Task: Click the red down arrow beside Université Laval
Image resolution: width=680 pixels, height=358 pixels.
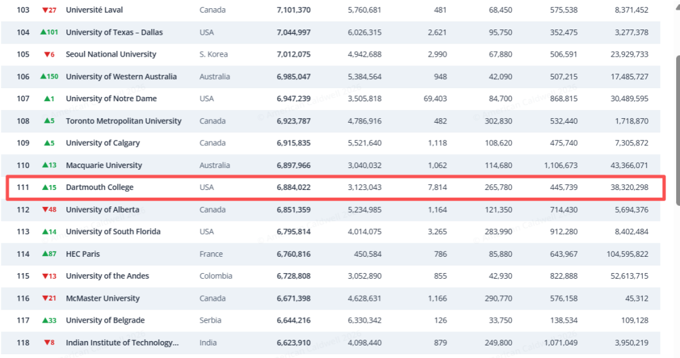Action: coord(45,10)
